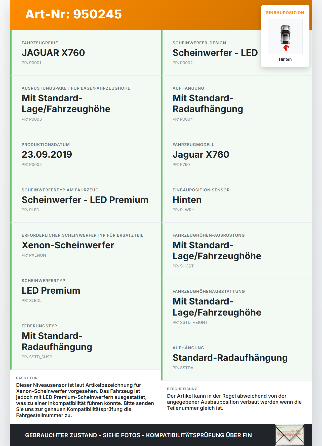Image resolution: width=322 pixels, height=446 pixels.
Task: Click the Xenon-Scheinwerfer required type card
Action: tap(86, 245)
